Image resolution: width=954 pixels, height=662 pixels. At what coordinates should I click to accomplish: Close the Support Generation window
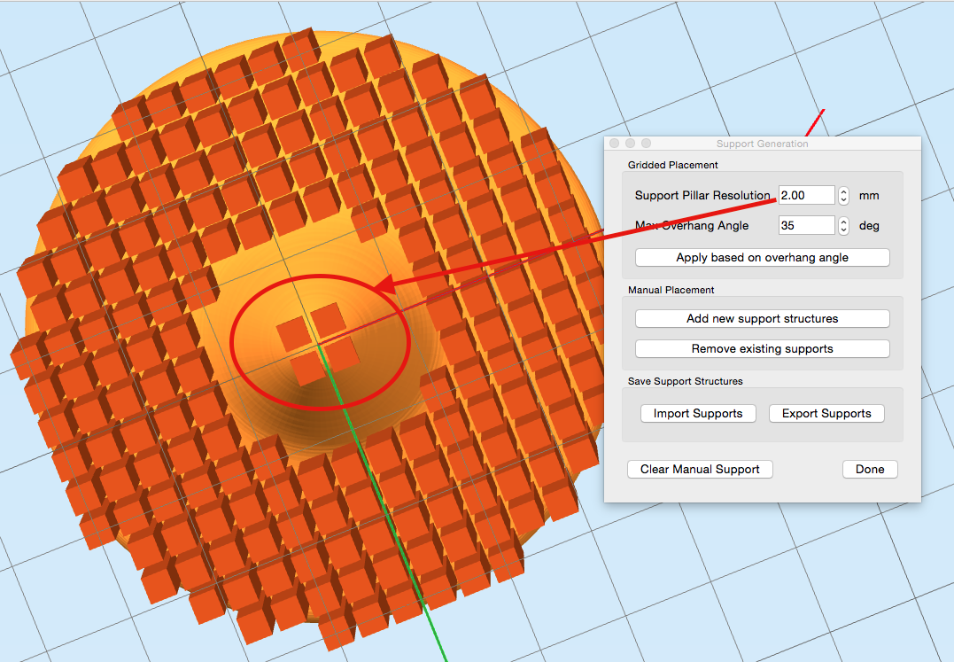coord(615,143)
